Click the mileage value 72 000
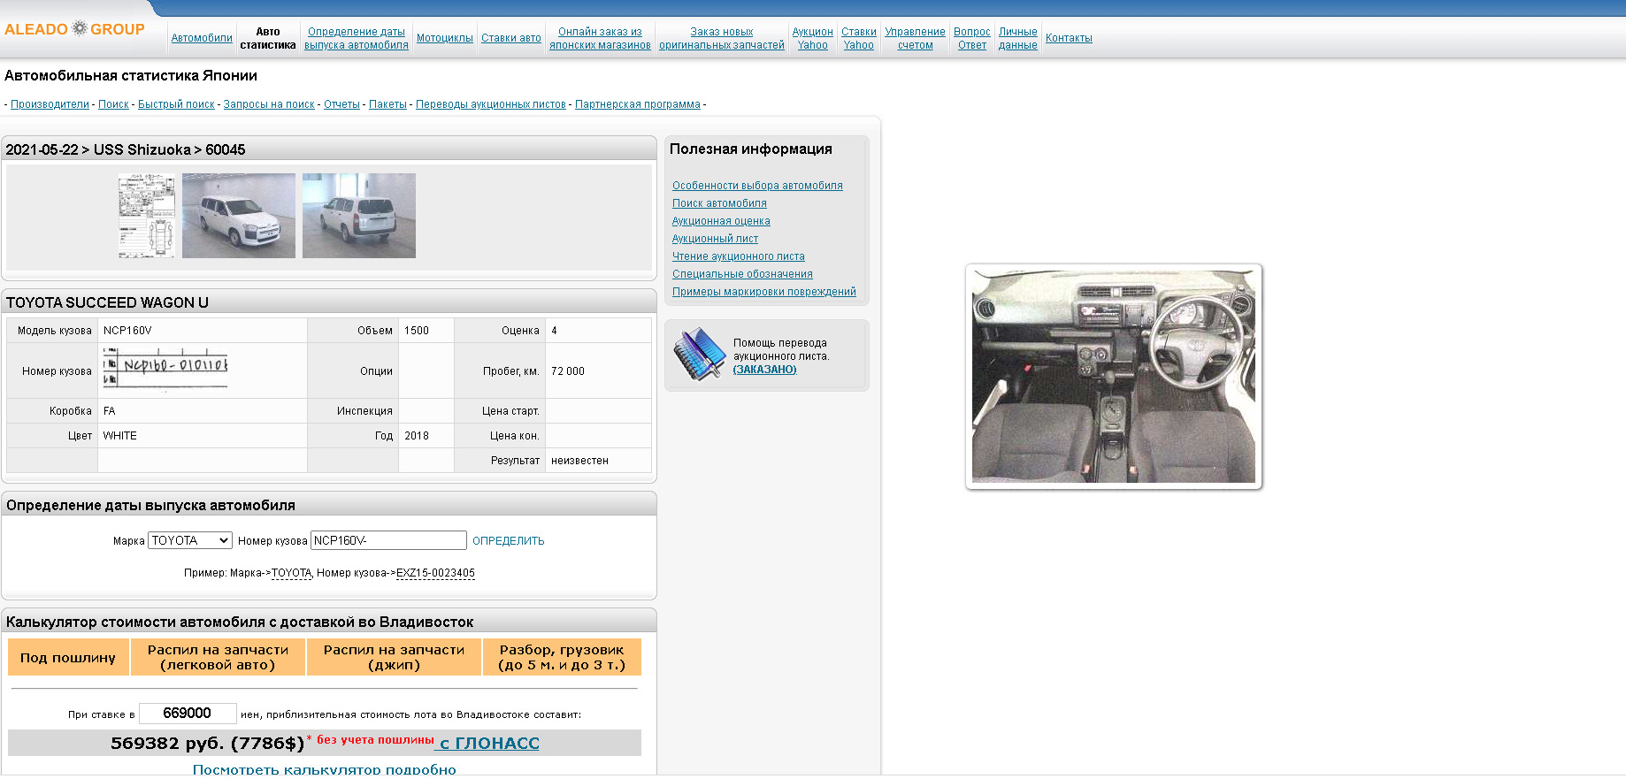This screenshot has height=779, width=1626. [568, 371]
